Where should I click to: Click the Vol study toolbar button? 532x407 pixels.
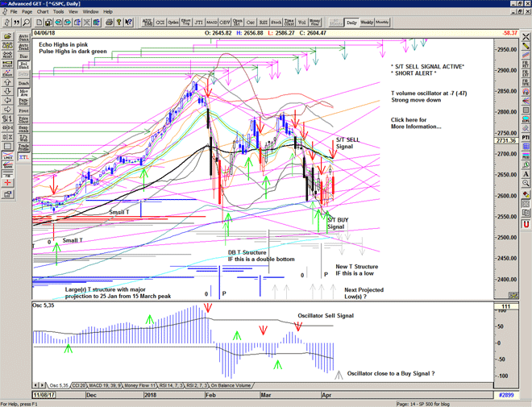click(301, 22)
